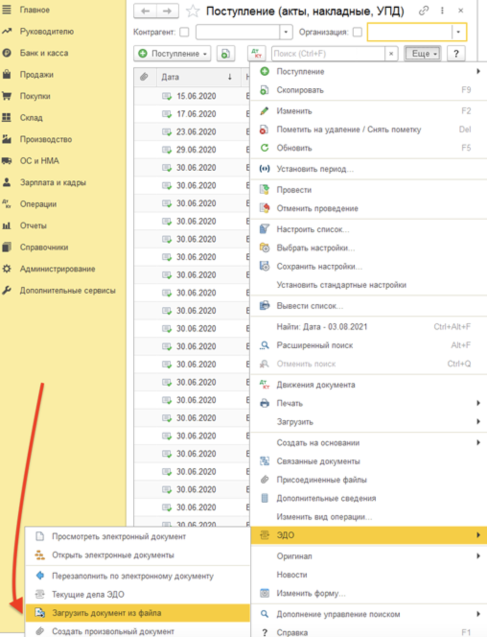
Task: Choose Скопировать in the menu
Action: pyautogui.click(x=368, y=90)
